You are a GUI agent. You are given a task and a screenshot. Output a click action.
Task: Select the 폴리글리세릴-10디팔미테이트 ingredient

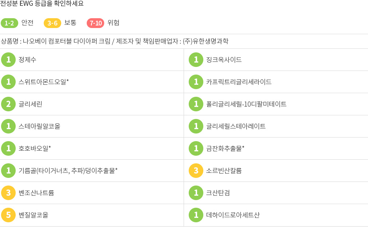point(246,104)
